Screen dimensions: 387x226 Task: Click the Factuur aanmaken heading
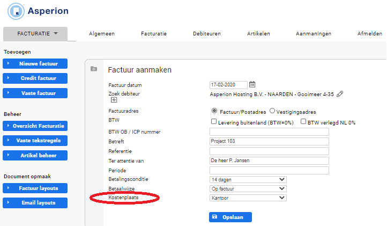pyautogui.click(x=140, y=70)
